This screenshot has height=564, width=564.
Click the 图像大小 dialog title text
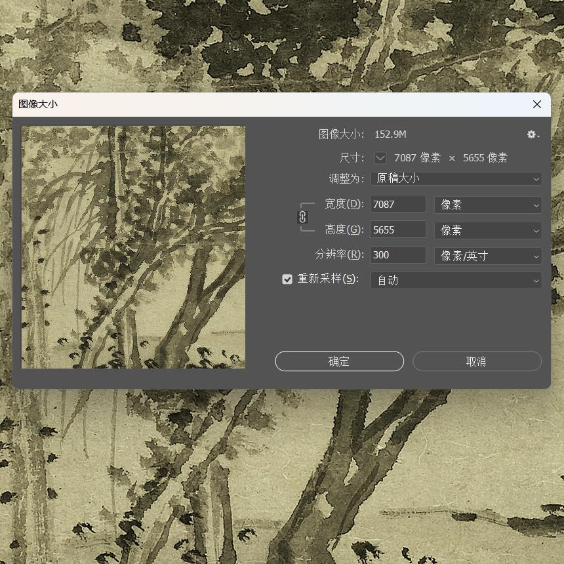point(38,104)
